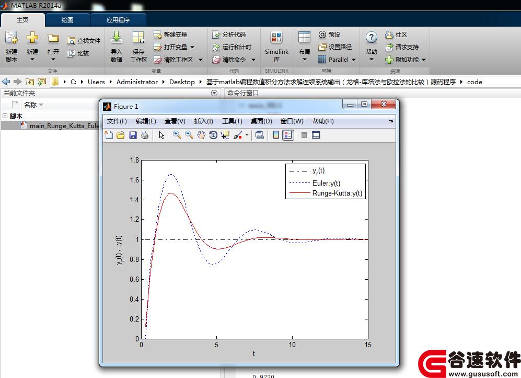521x378 pixels.
Task: Open the 查看(V) menu in Figure 1
Action: tap(175, 121)
